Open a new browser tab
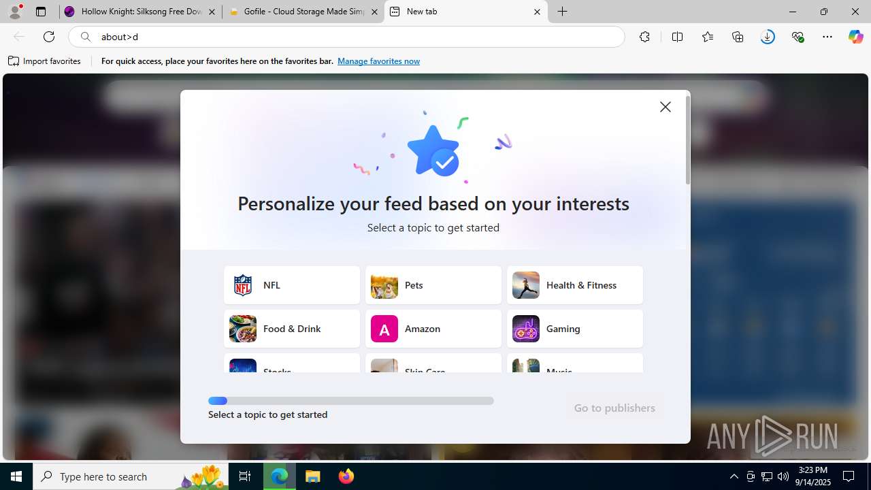 pyautogui.click(x=563, y=12)
